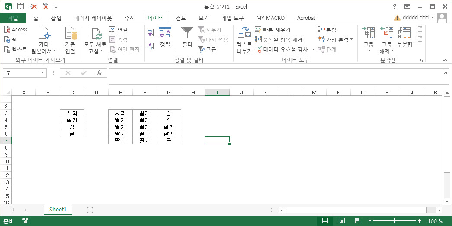The width and height of the screenshot is (452, 226).
Task: Import data from 웹 (Web)
Action: 11,40
